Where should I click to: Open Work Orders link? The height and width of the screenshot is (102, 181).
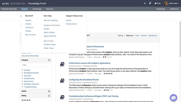(x=49, y=32)
